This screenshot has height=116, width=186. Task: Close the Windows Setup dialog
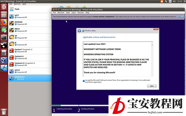pos(156,29)
